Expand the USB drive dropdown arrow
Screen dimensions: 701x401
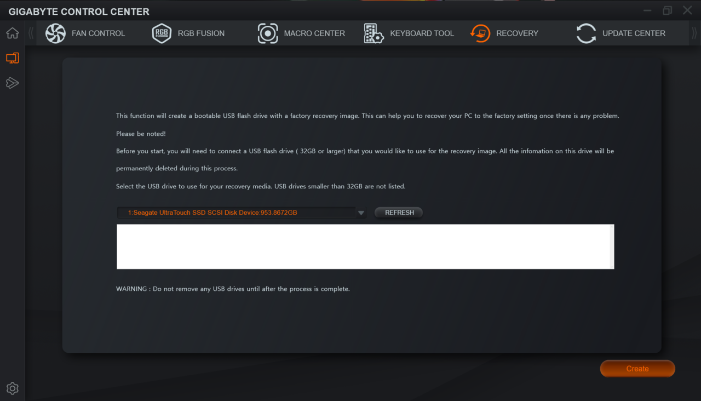(x=361, y=213)
